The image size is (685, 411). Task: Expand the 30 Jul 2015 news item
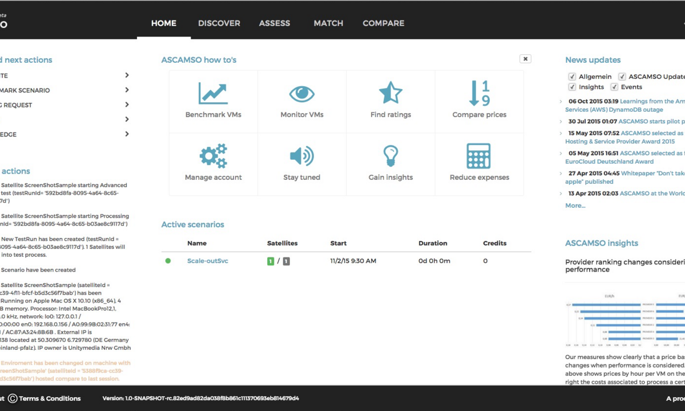tap(561, 122)
